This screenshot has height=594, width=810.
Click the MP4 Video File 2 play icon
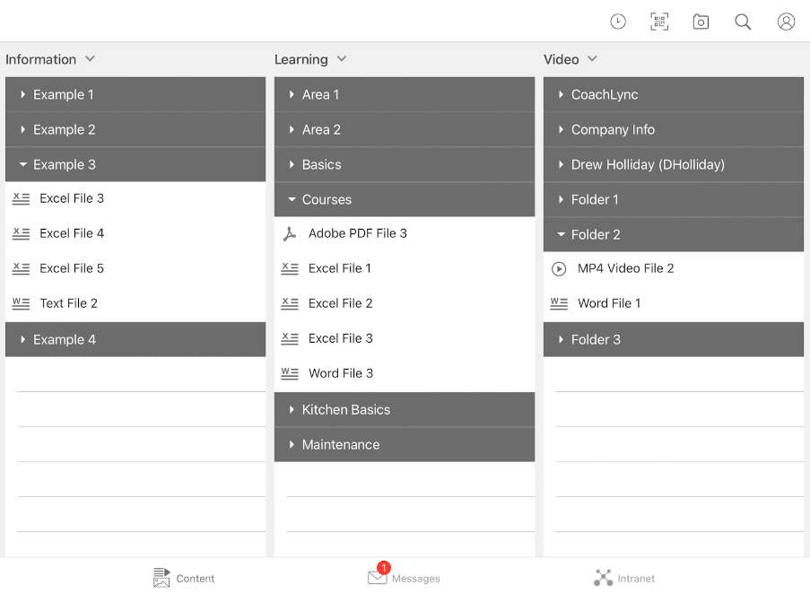(x=559, y=269)
